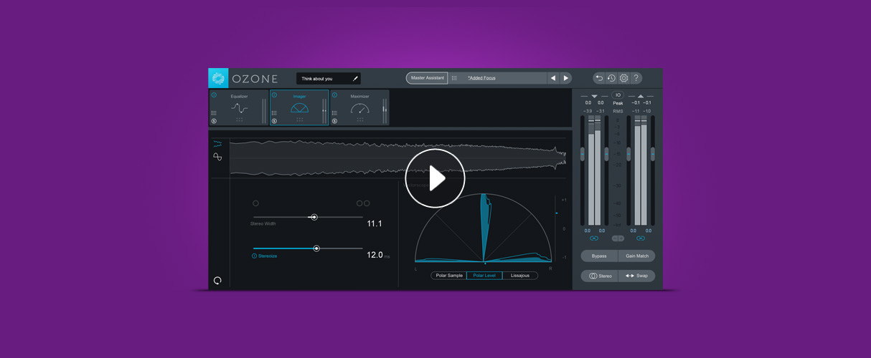Click the right output gain fader handle
Image resolution: width=871 pixels, height=358 pixels.
(653, 153)
